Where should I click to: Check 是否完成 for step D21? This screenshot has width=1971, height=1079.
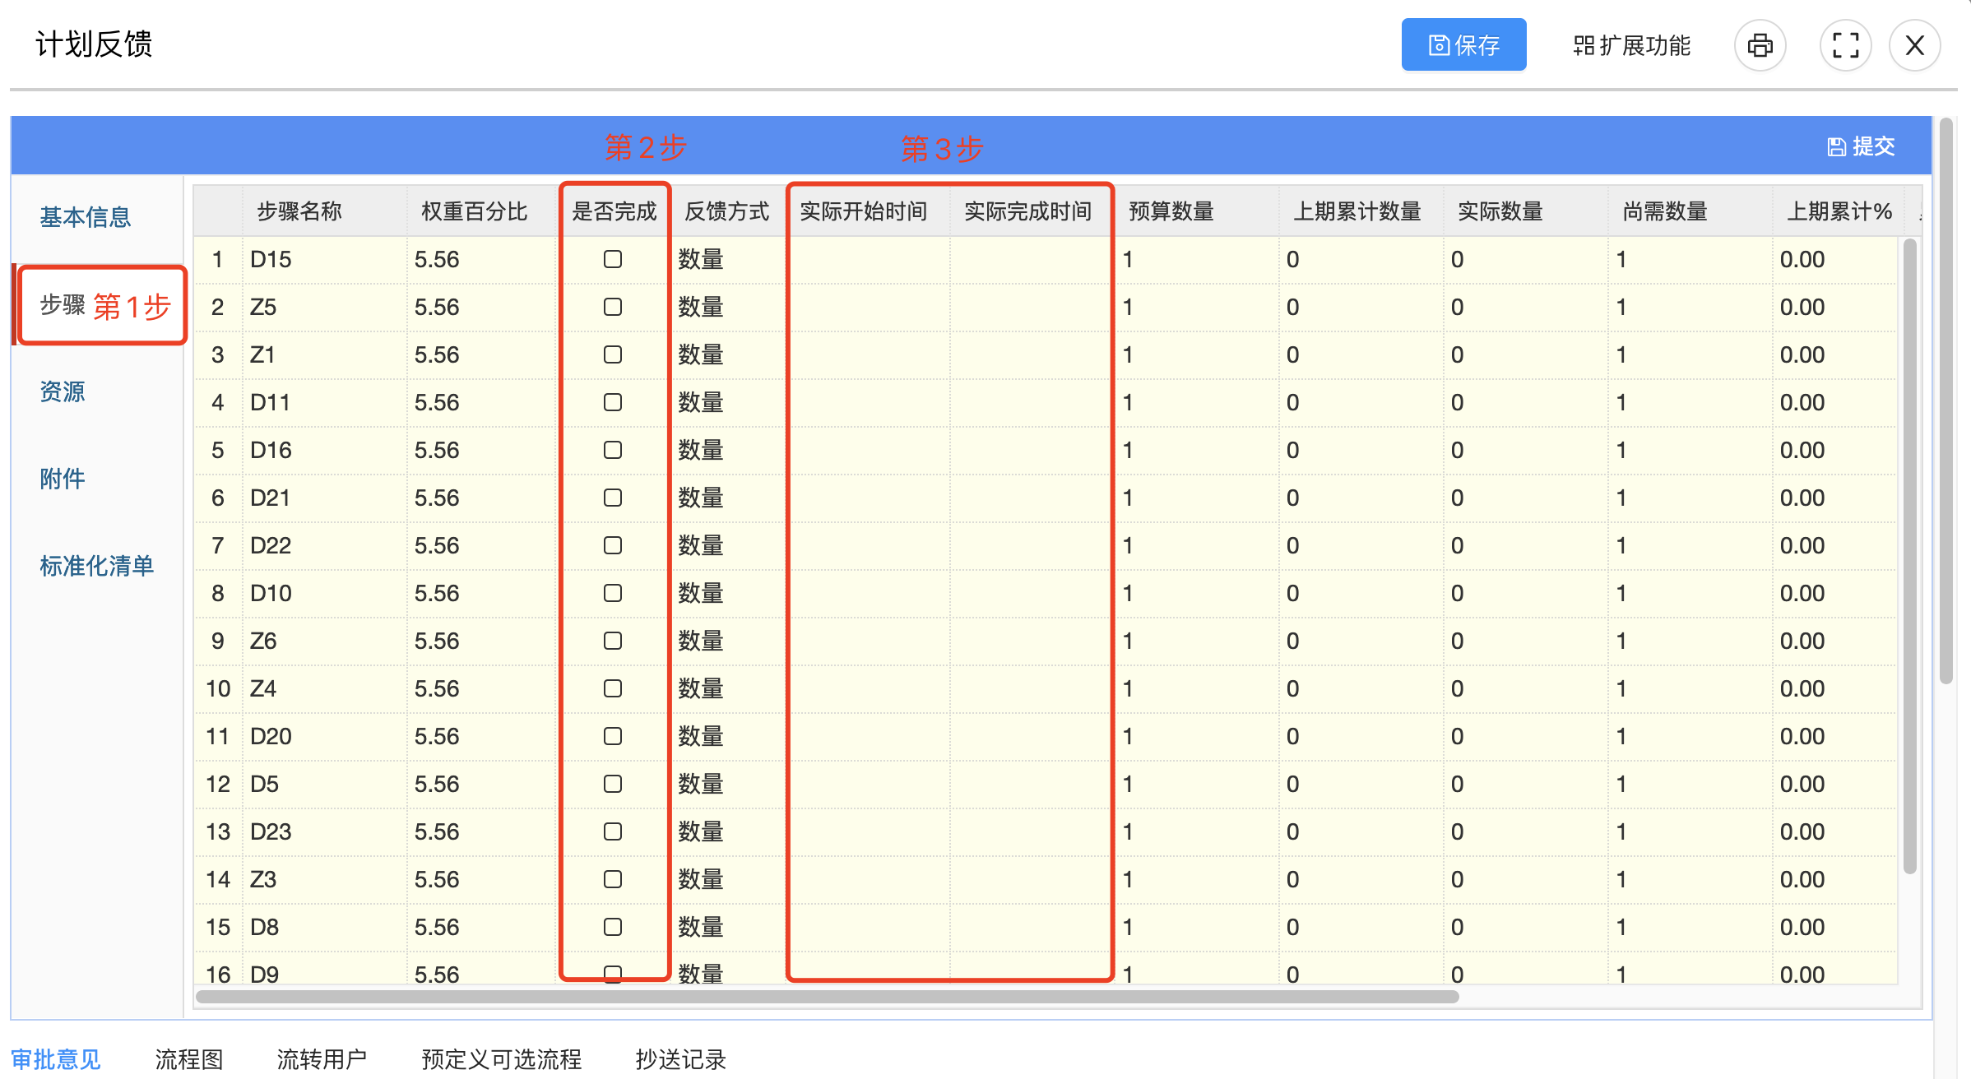[x=613, y=498]
